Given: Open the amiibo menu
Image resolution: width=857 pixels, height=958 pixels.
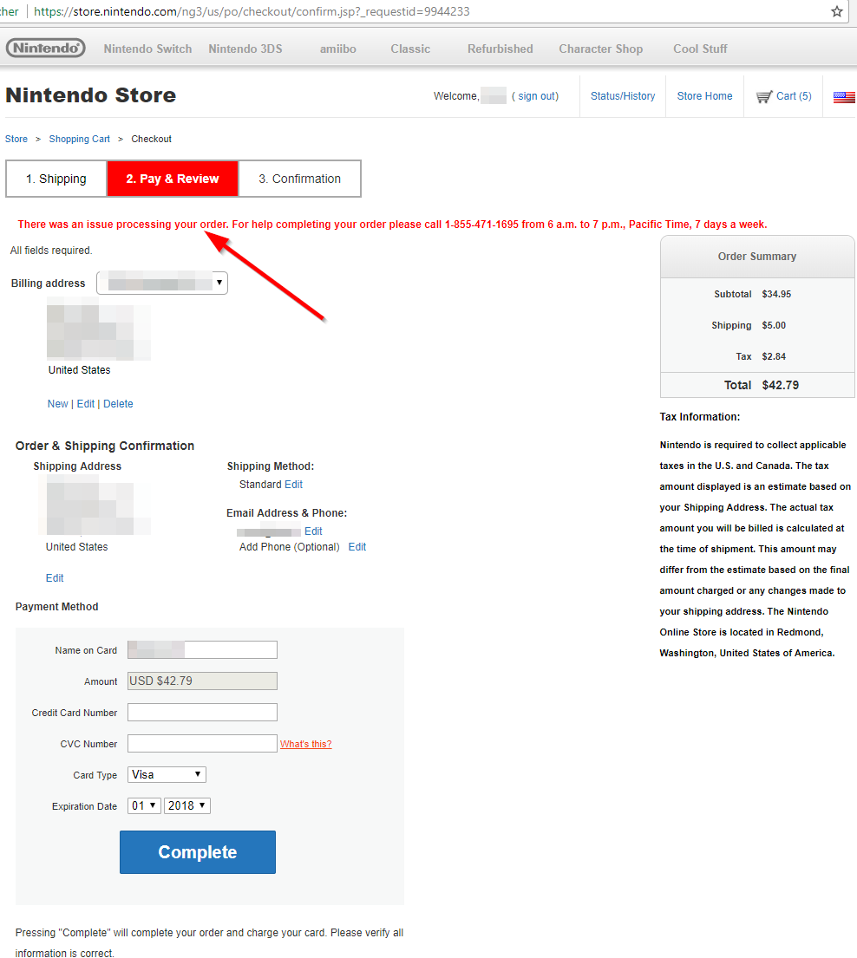Looking at the screenshot, I should 338,49.
